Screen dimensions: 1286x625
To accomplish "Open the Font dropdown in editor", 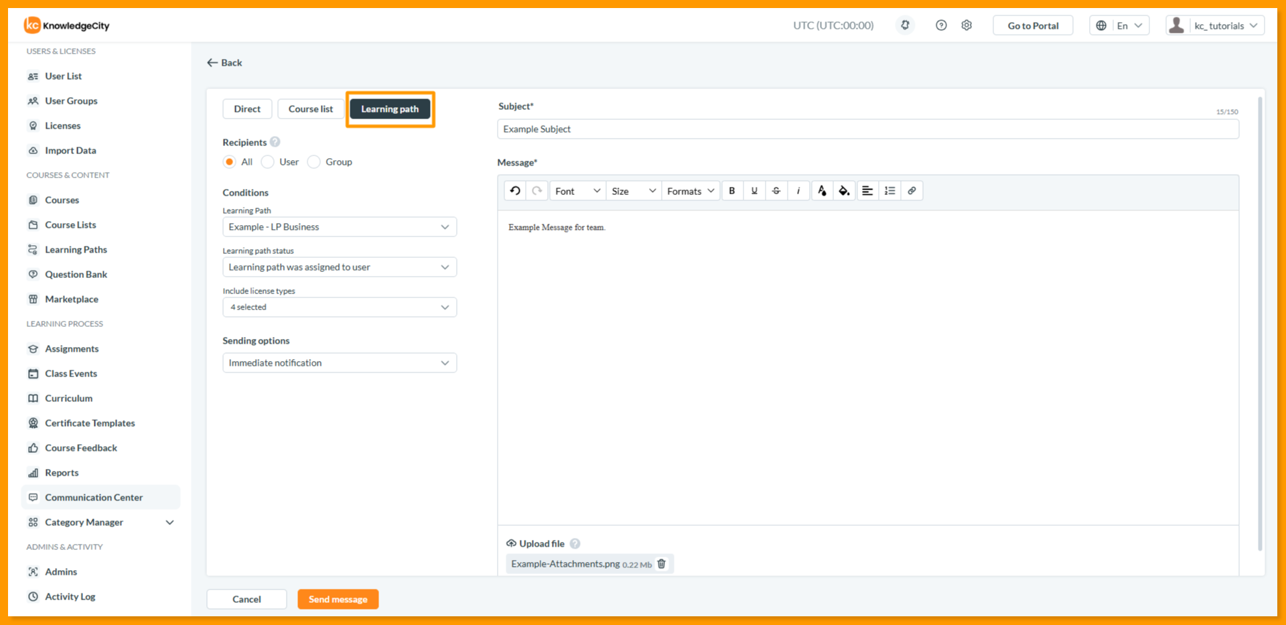I will tap(577, 191).
